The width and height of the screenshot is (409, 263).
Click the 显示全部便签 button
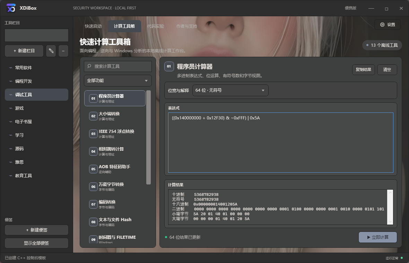pyautogui.click(x=36, y=243)
